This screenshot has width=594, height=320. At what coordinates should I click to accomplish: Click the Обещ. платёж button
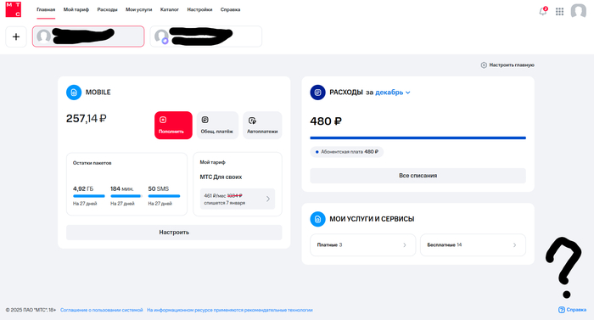tap(217, 125)
